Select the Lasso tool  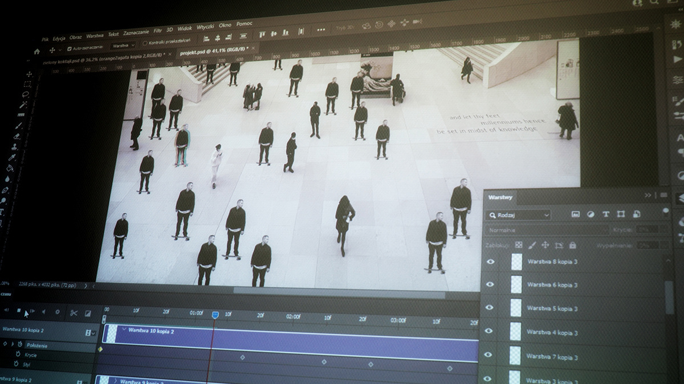(26, 94)
